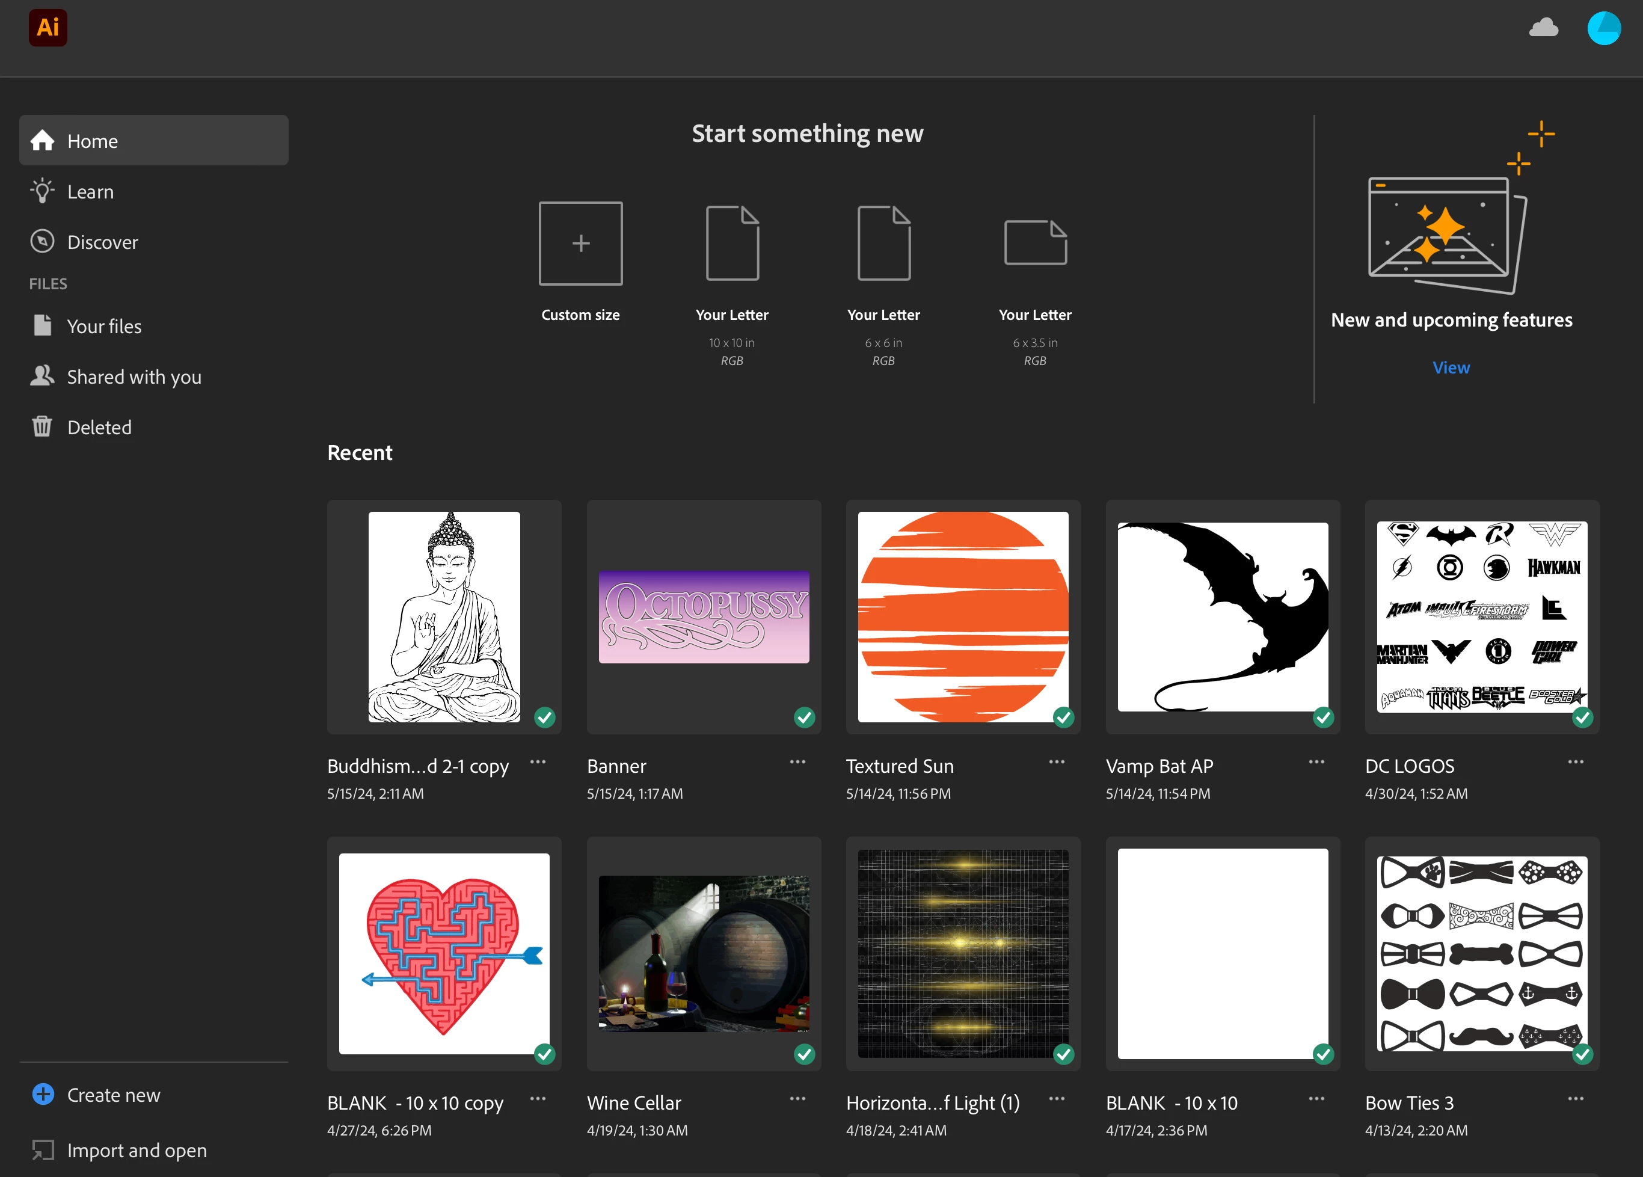Image resolution: width=1643 pixels, height=1177 pixels.
Task: Expand more options for Bow Ties 3
Action: point(1576,1099)
